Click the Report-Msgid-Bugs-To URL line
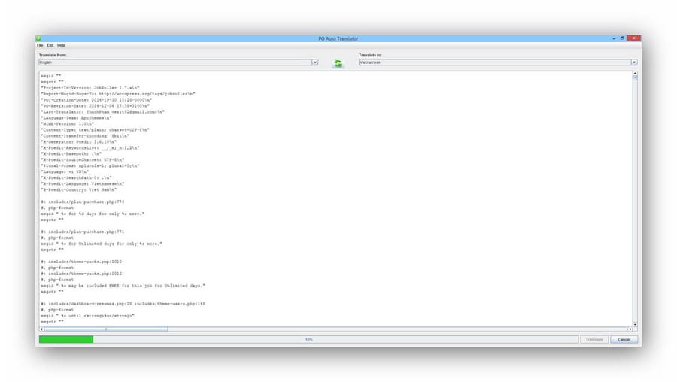677x382 pixels. click(118, 94)
